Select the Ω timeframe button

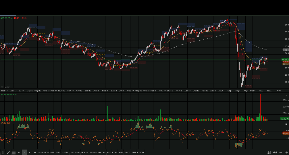click(19, 152)
